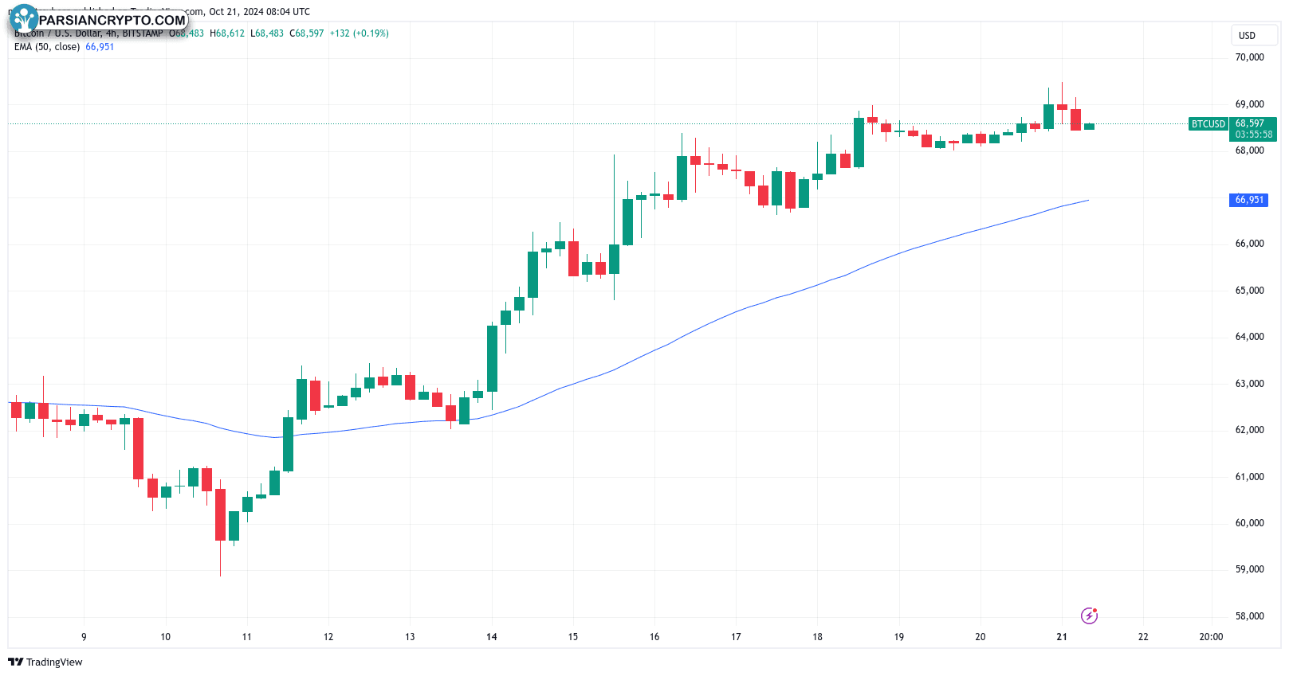Image resolution: width=1289 pixels, height=676 pixels.
Task: Click date label 17 on time axis
Action: coord(736,637)
